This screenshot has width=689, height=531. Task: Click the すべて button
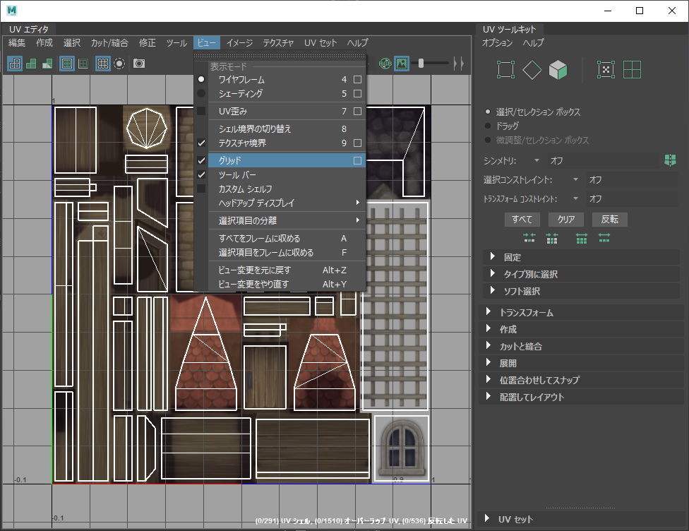coord(522,219)
